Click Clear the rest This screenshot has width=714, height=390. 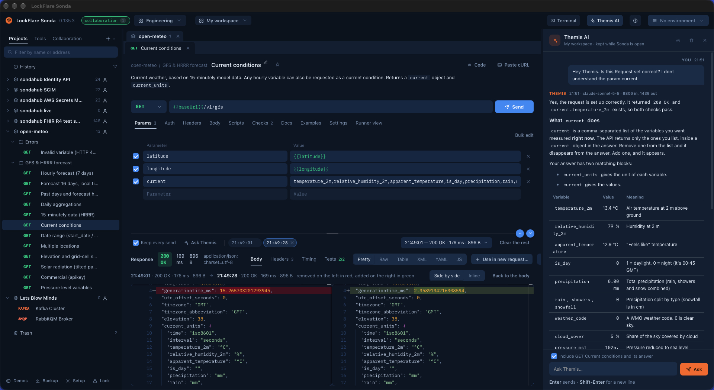514,243
